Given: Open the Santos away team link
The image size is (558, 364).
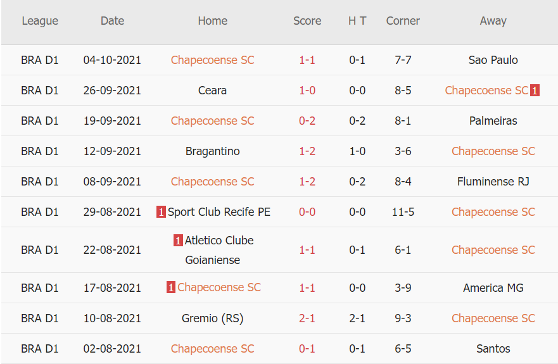Looking at the screenshot, I should pos(493,349).
